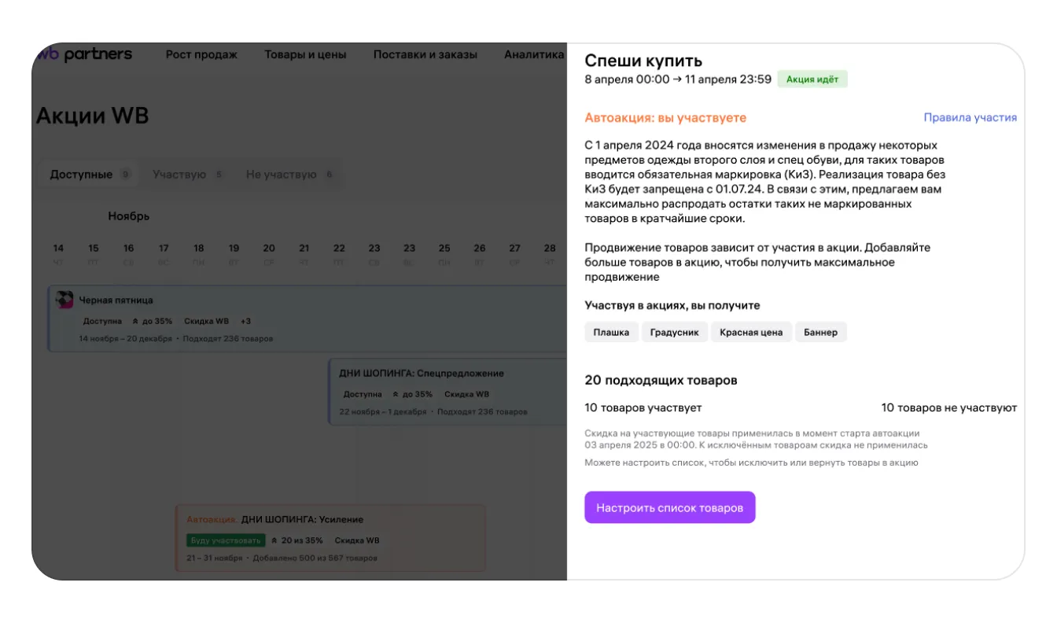Switch to the Участвую tab
This screenshot has width=1057, height=623.
coord(188,175)
